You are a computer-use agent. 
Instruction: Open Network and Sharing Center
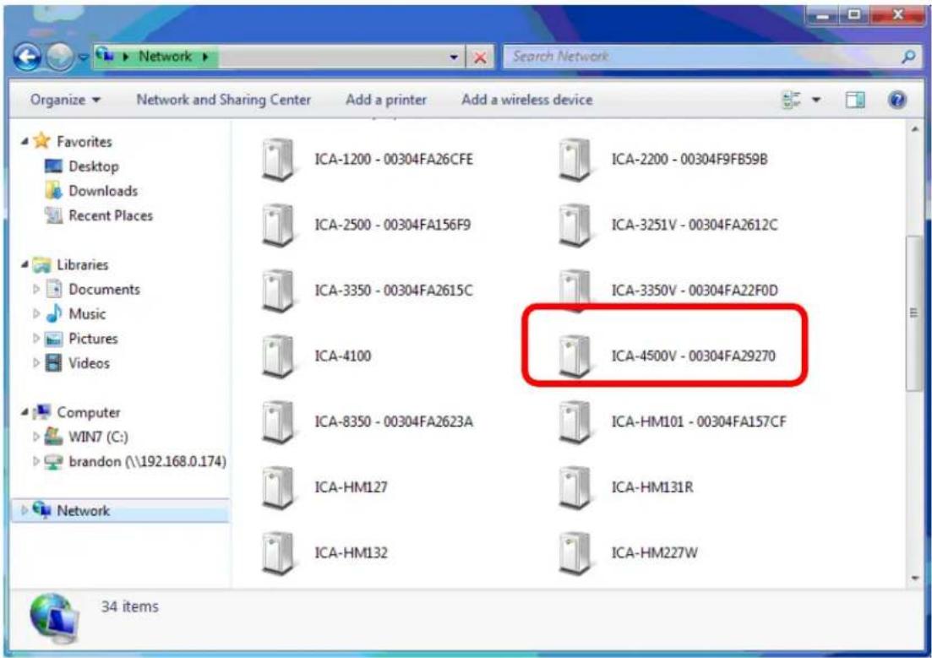pyautogui.click(x=223, y=100)
